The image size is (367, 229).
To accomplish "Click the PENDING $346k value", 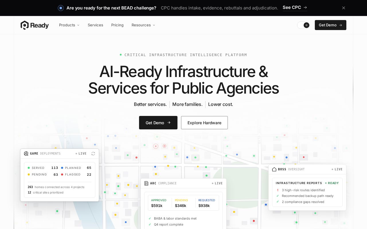I will [x=181, y=206].
